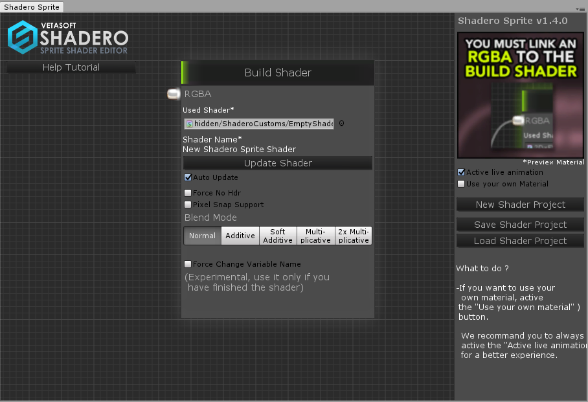This screenshot has height=402, width=588.
Task: Enable Use your own Material
Action: [461, 184]
